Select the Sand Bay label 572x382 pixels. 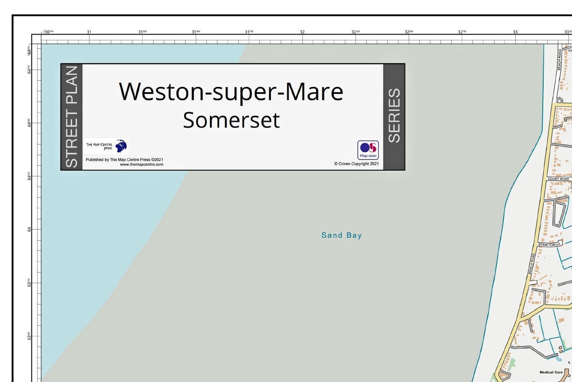click(341, 235)
